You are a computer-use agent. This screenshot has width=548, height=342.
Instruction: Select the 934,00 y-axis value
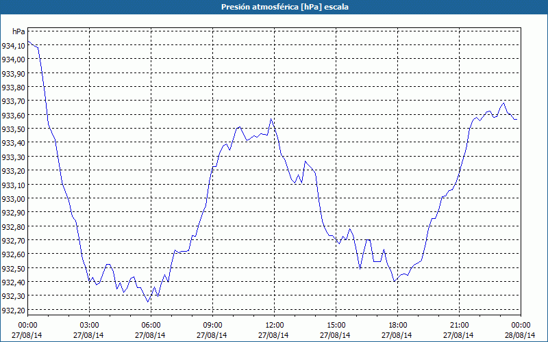click(x=14, y=60)
